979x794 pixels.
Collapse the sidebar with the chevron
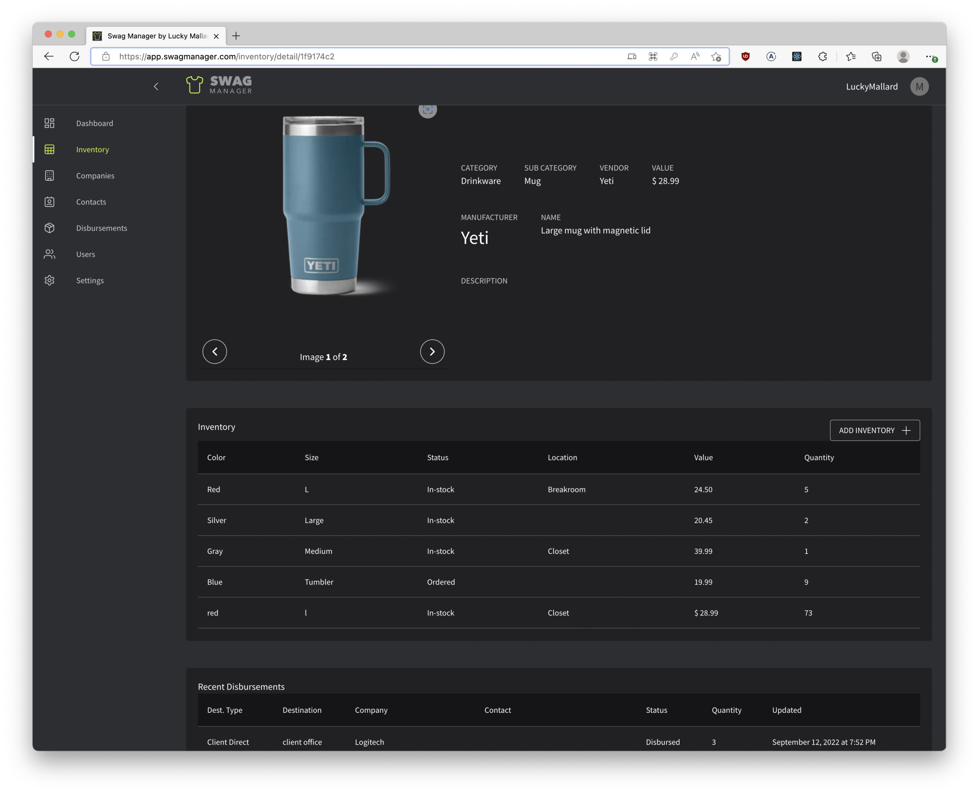coord(156,86)
